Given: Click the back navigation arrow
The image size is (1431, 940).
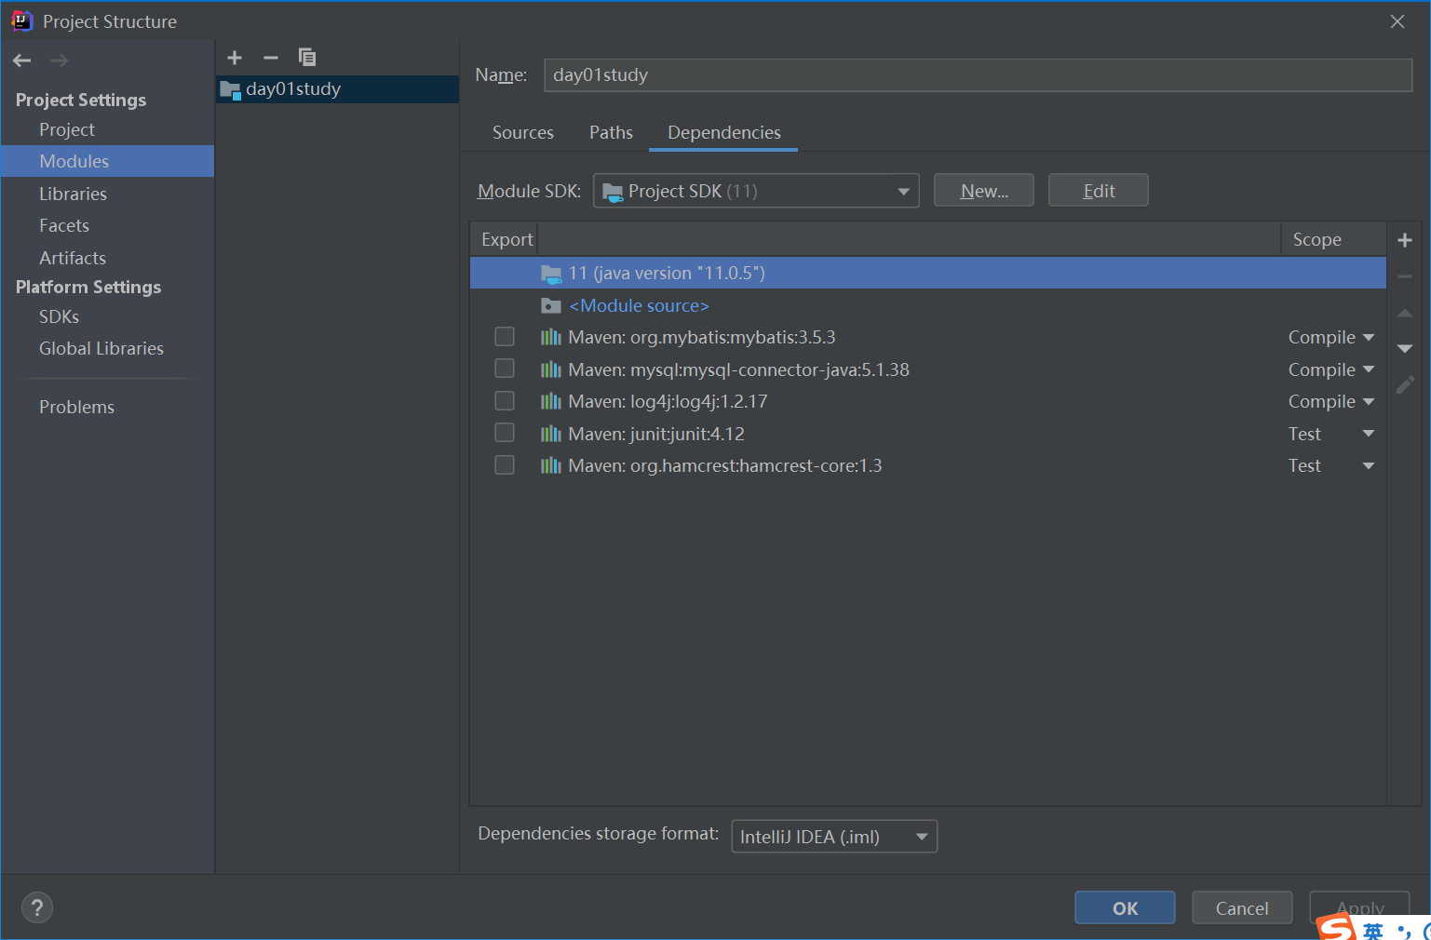Looking at the screenshot, I should click(22, 60).
